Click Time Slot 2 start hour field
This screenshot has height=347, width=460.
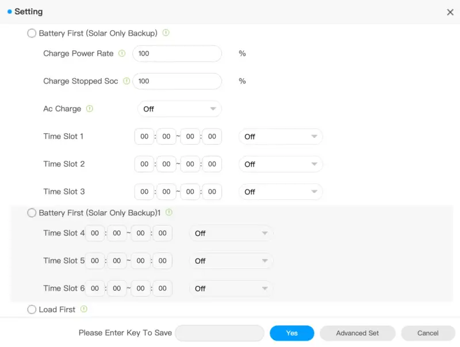click(144, 164)
